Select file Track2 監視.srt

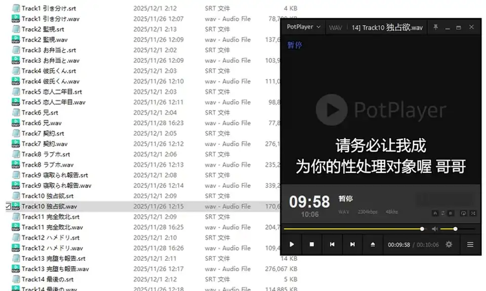43,29
